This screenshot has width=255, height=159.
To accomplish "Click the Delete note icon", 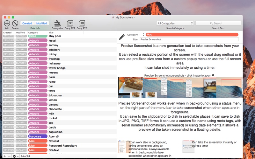I will click(x=15, y=23).
